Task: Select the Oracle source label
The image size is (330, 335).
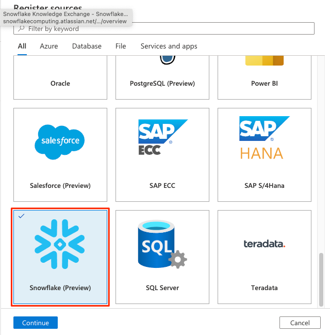Action: pyautogui.click(x=60, y=83)
